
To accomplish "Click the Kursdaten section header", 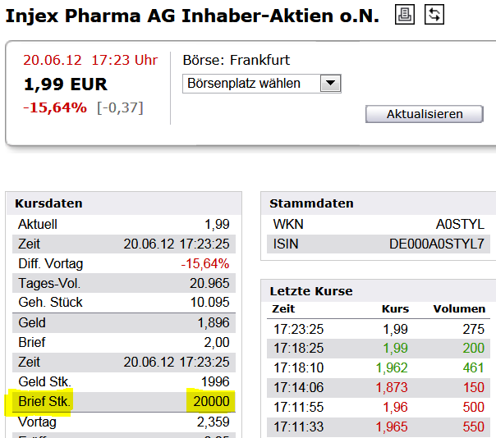I will tap(50, 203).
